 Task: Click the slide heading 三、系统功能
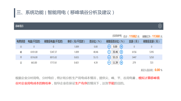(30, 12)
